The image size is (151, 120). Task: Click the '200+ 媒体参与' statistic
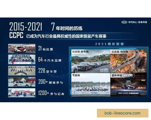point(51,82)
